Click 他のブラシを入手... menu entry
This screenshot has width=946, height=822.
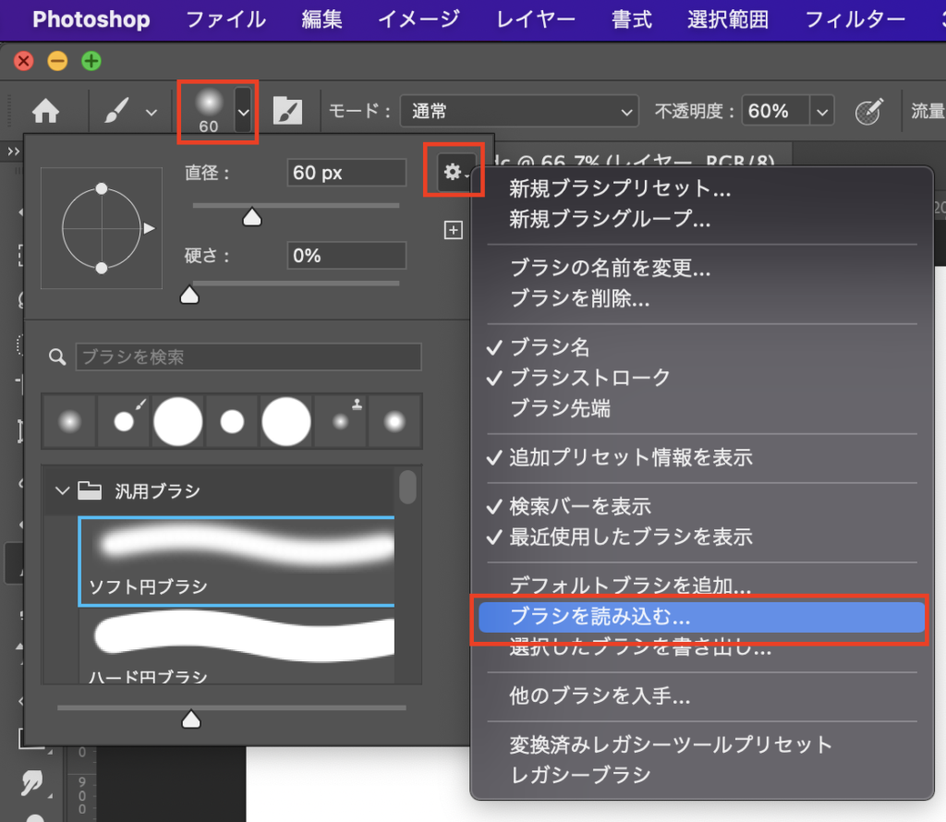coord(600,695)
